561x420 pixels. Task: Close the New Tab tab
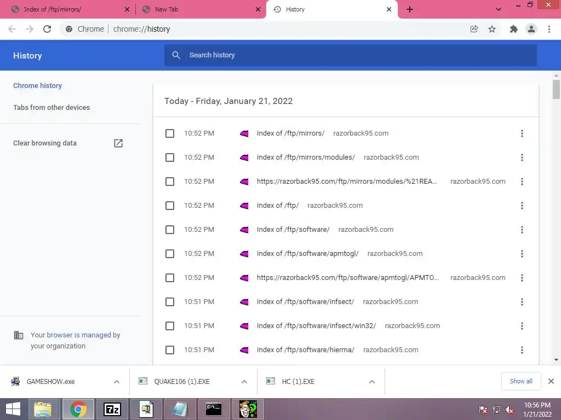258,10
